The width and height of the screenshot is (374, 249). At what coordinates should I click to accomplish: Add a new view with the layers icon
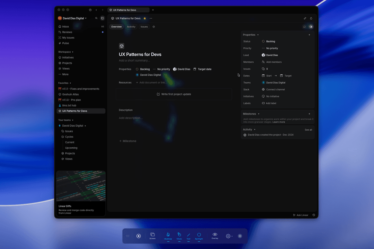[154, 27]
